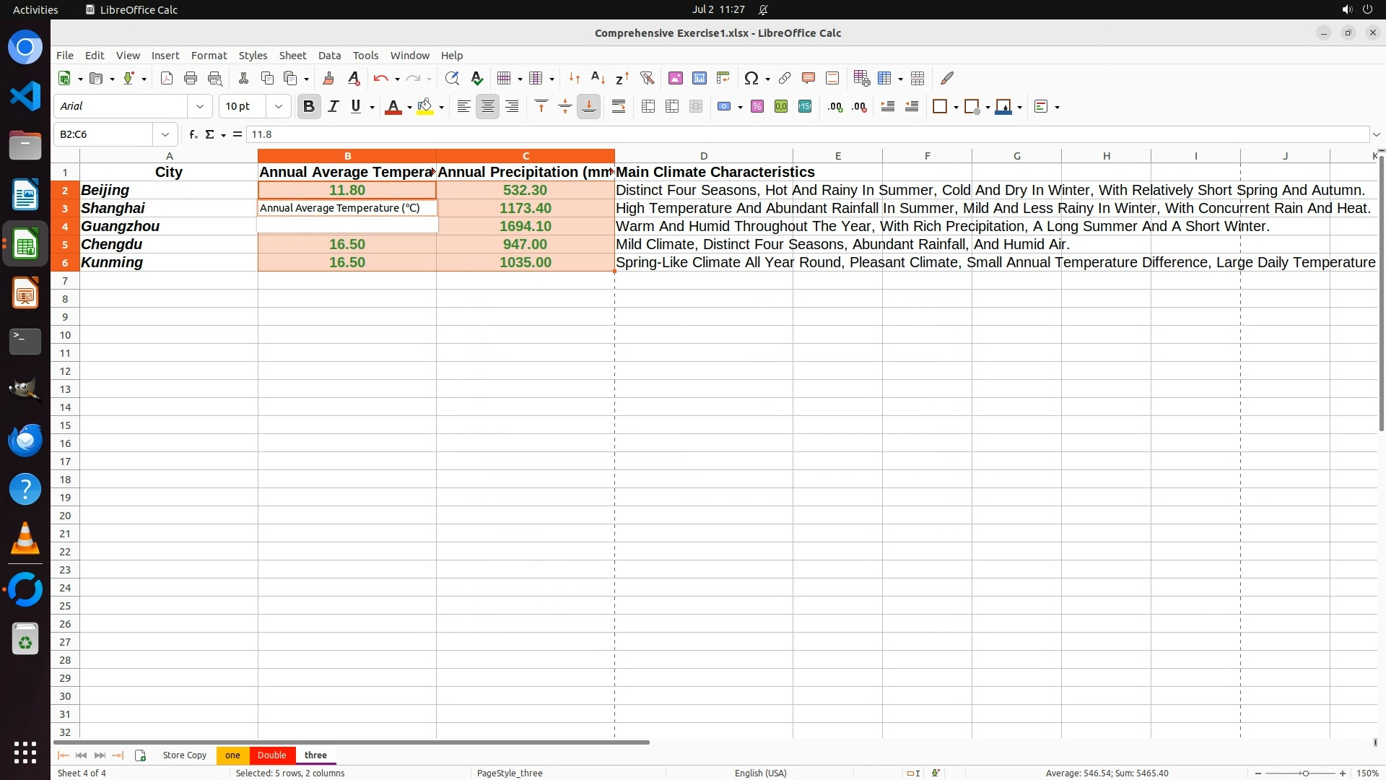Toggle Wrap Text button

pos(619,107)
